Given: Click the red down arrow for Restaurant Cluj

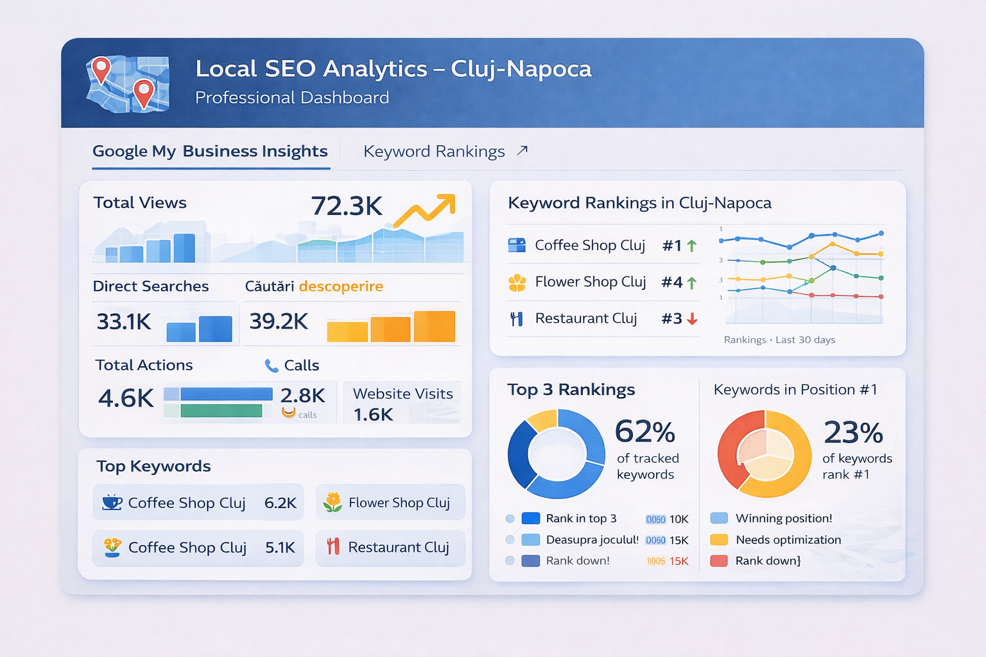Looking at the screenshot, I should point(692,319).
